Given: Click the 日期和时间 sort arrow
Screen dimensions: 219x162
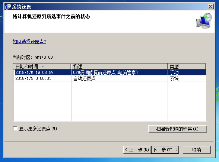Looking at the screenshot, I should 42,67.
